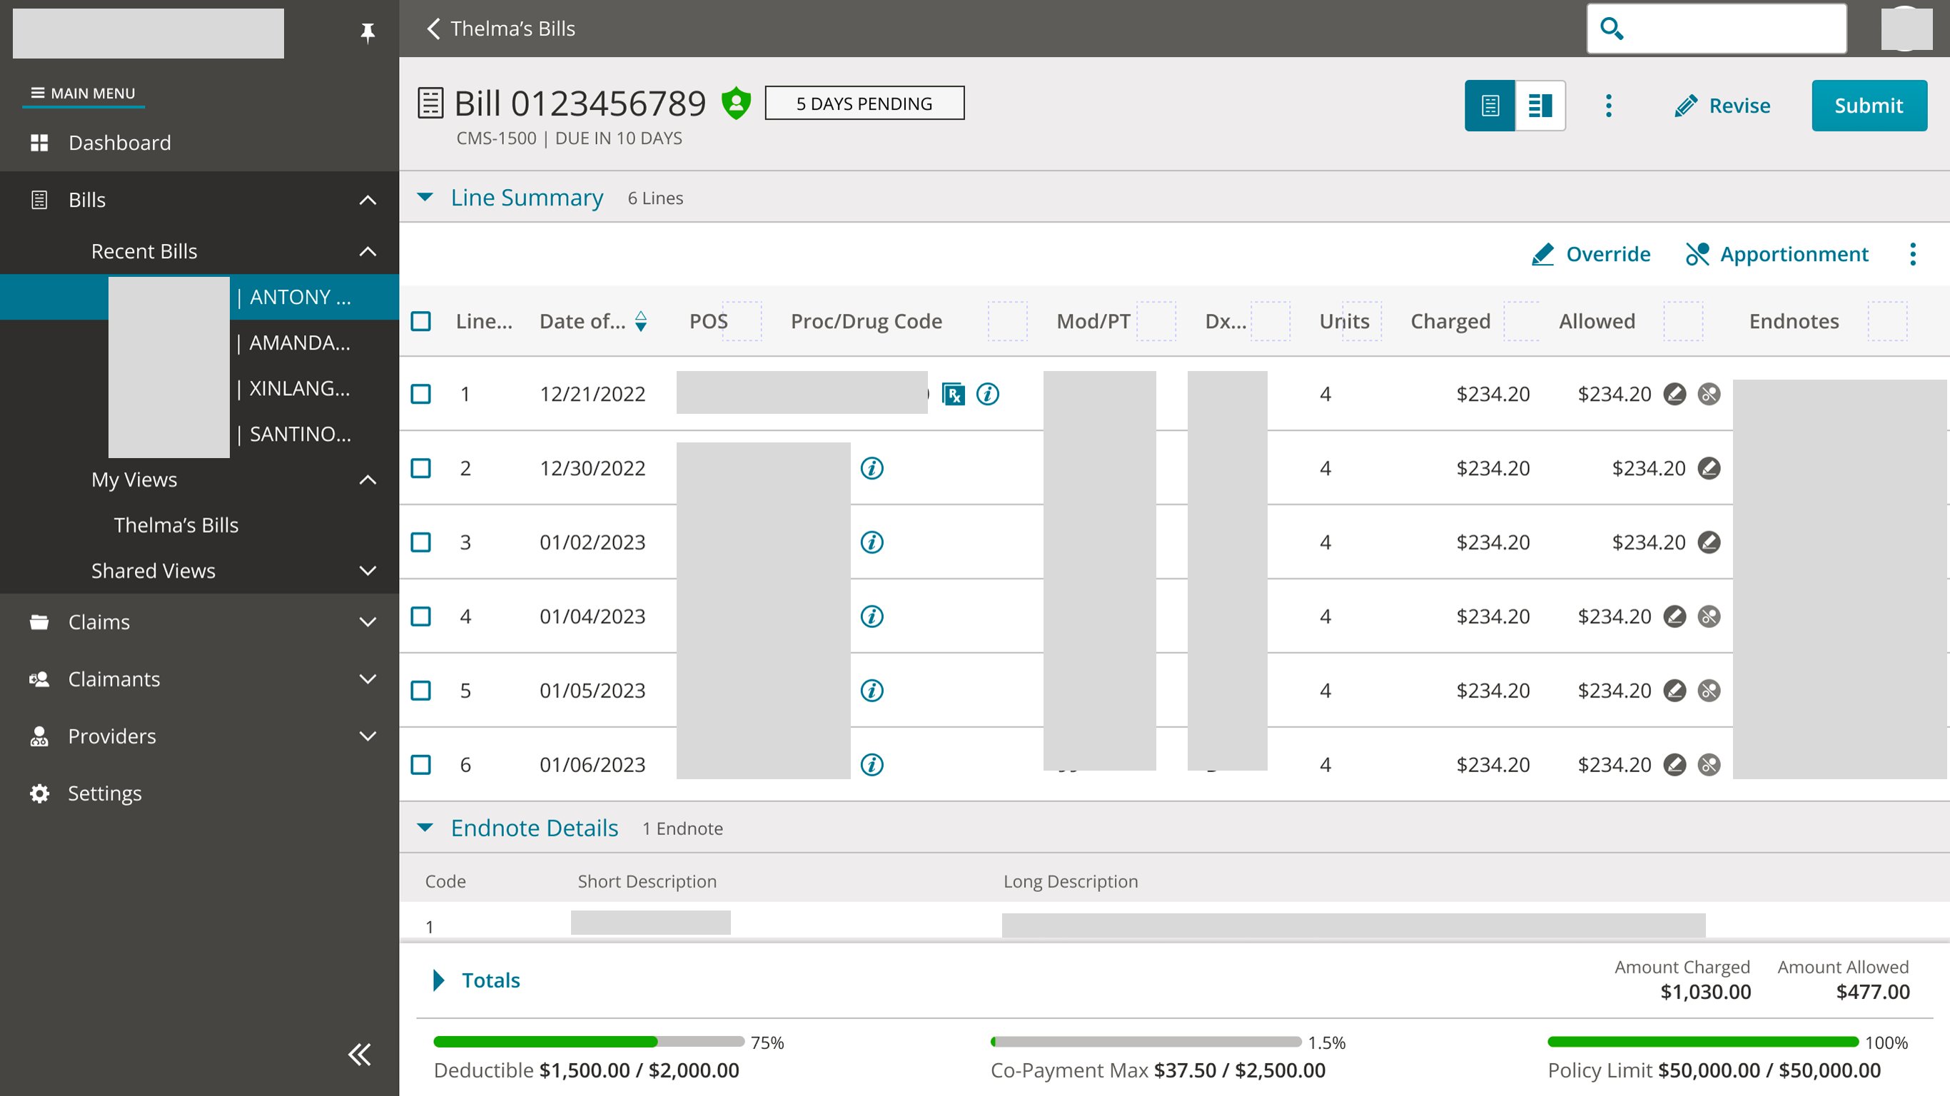
Task: Click apportionment icon on line 4
Action: click(x=1709, y=616)
